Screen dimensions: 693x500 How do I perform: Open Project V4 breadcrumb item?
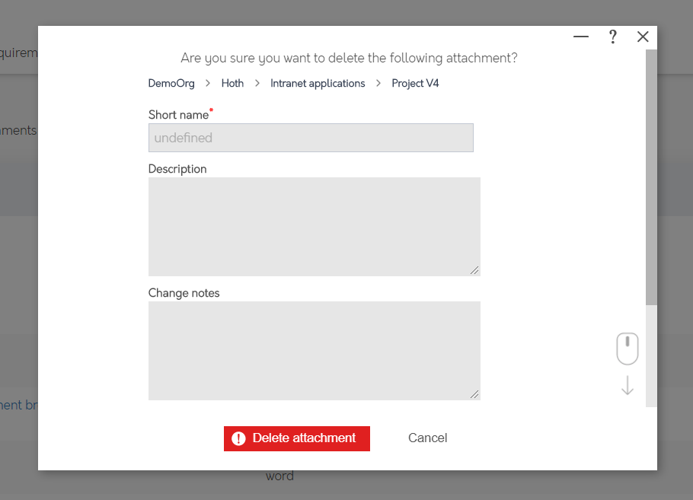click(415, 83)
